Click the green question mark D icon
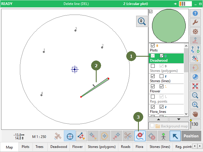Image resolution: width=203 pixels, height=152 pixels. 198,50
